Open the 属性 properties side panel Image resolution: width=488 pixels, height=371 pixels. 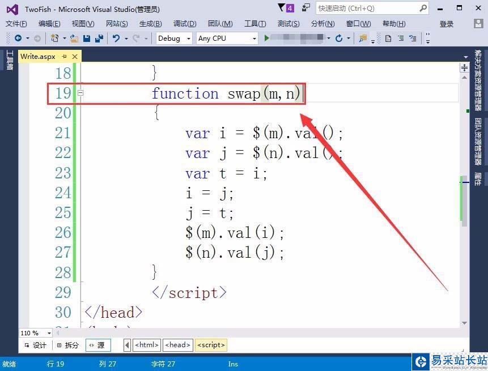(x=478, y=178)
